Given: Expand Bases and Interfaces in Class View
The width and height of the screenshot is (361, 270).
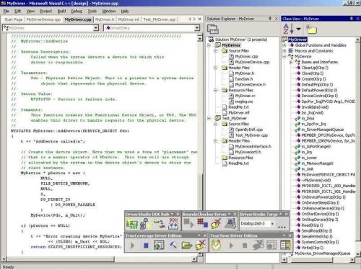Looking at the screenshot, I should [291, 62].
